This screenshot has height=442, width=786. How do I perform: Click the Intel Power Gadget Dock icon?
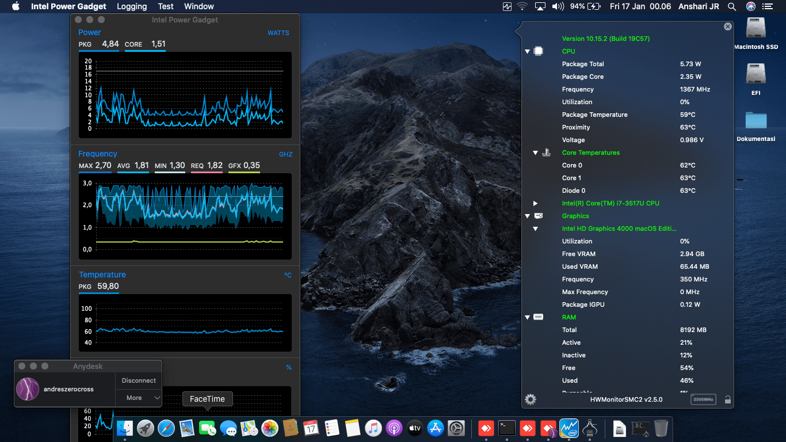point(568,428)
